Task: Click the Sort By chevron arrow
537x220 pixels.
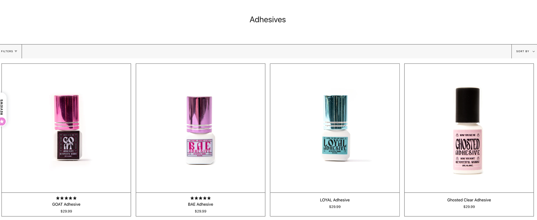Action: coord(533,51)
